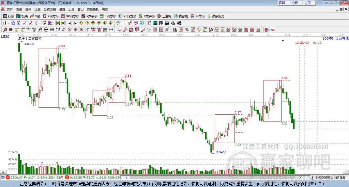Click horizontal scrollbar right arrow
The image size is (349, 187).
click(x=300, y=177)
